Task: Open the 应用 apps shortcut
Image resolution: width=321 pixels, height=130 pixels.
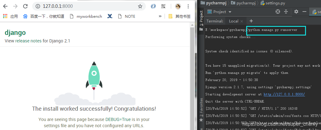Action: point(11,16)
